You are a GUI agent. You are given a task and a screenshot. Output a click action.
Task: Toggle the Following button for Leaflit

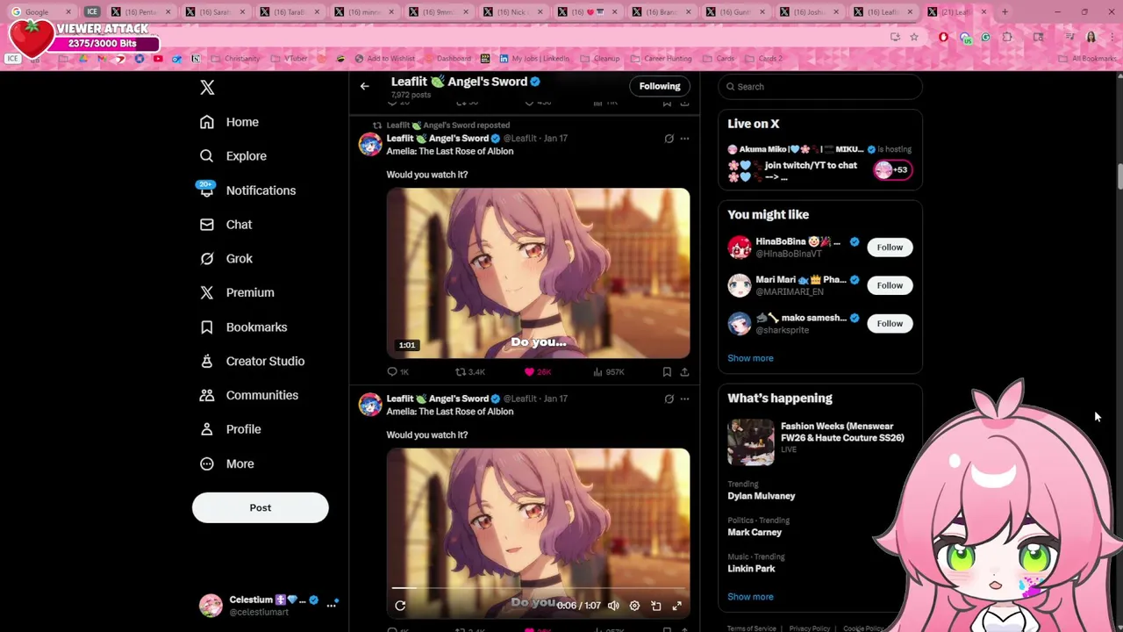coord(660,86)
